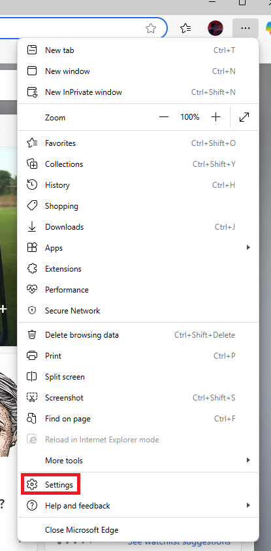Image resolution: width=271 pixels, height=551 pixels.
Task: Click the History clock icon
Action: pyautogui.click(x=32, y=185)
